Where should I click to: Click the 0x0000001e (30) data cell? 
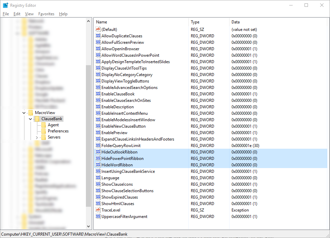pyautogui.click(x=245, y=146)
